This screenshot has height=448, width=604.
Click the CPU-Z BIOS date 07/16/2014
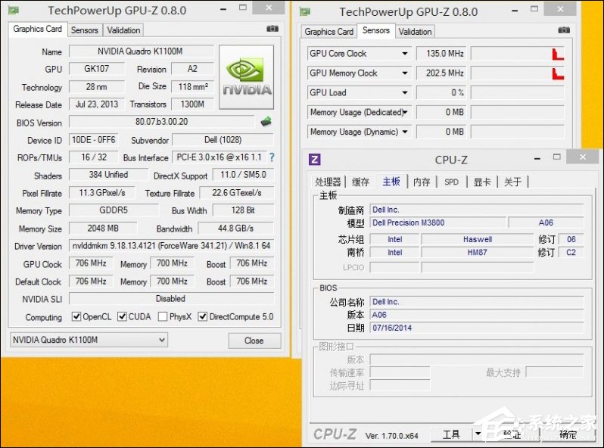(x=477, y=328)
